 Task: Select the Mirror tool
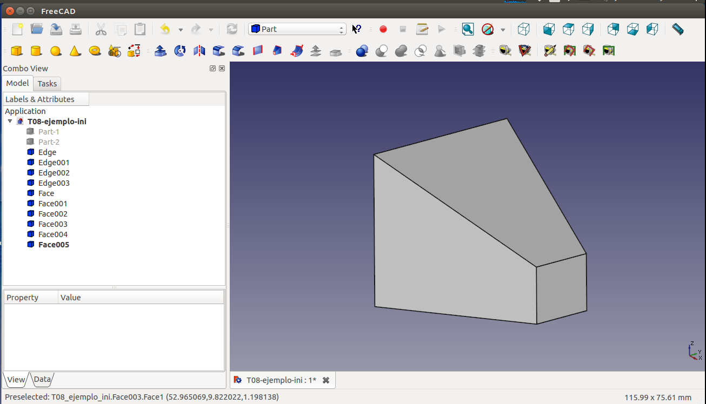[199, 51]
